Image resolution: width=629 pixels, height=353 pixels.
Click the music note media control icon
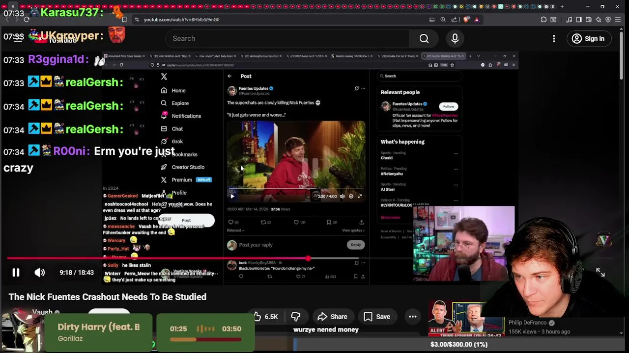tap(569, 20)
